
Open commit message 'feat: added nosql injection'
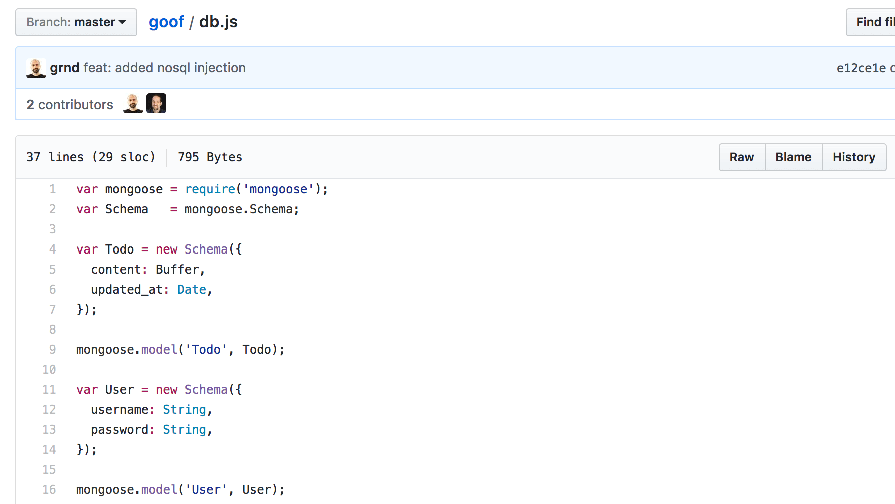pyautogui.click(x=164, y=68)
